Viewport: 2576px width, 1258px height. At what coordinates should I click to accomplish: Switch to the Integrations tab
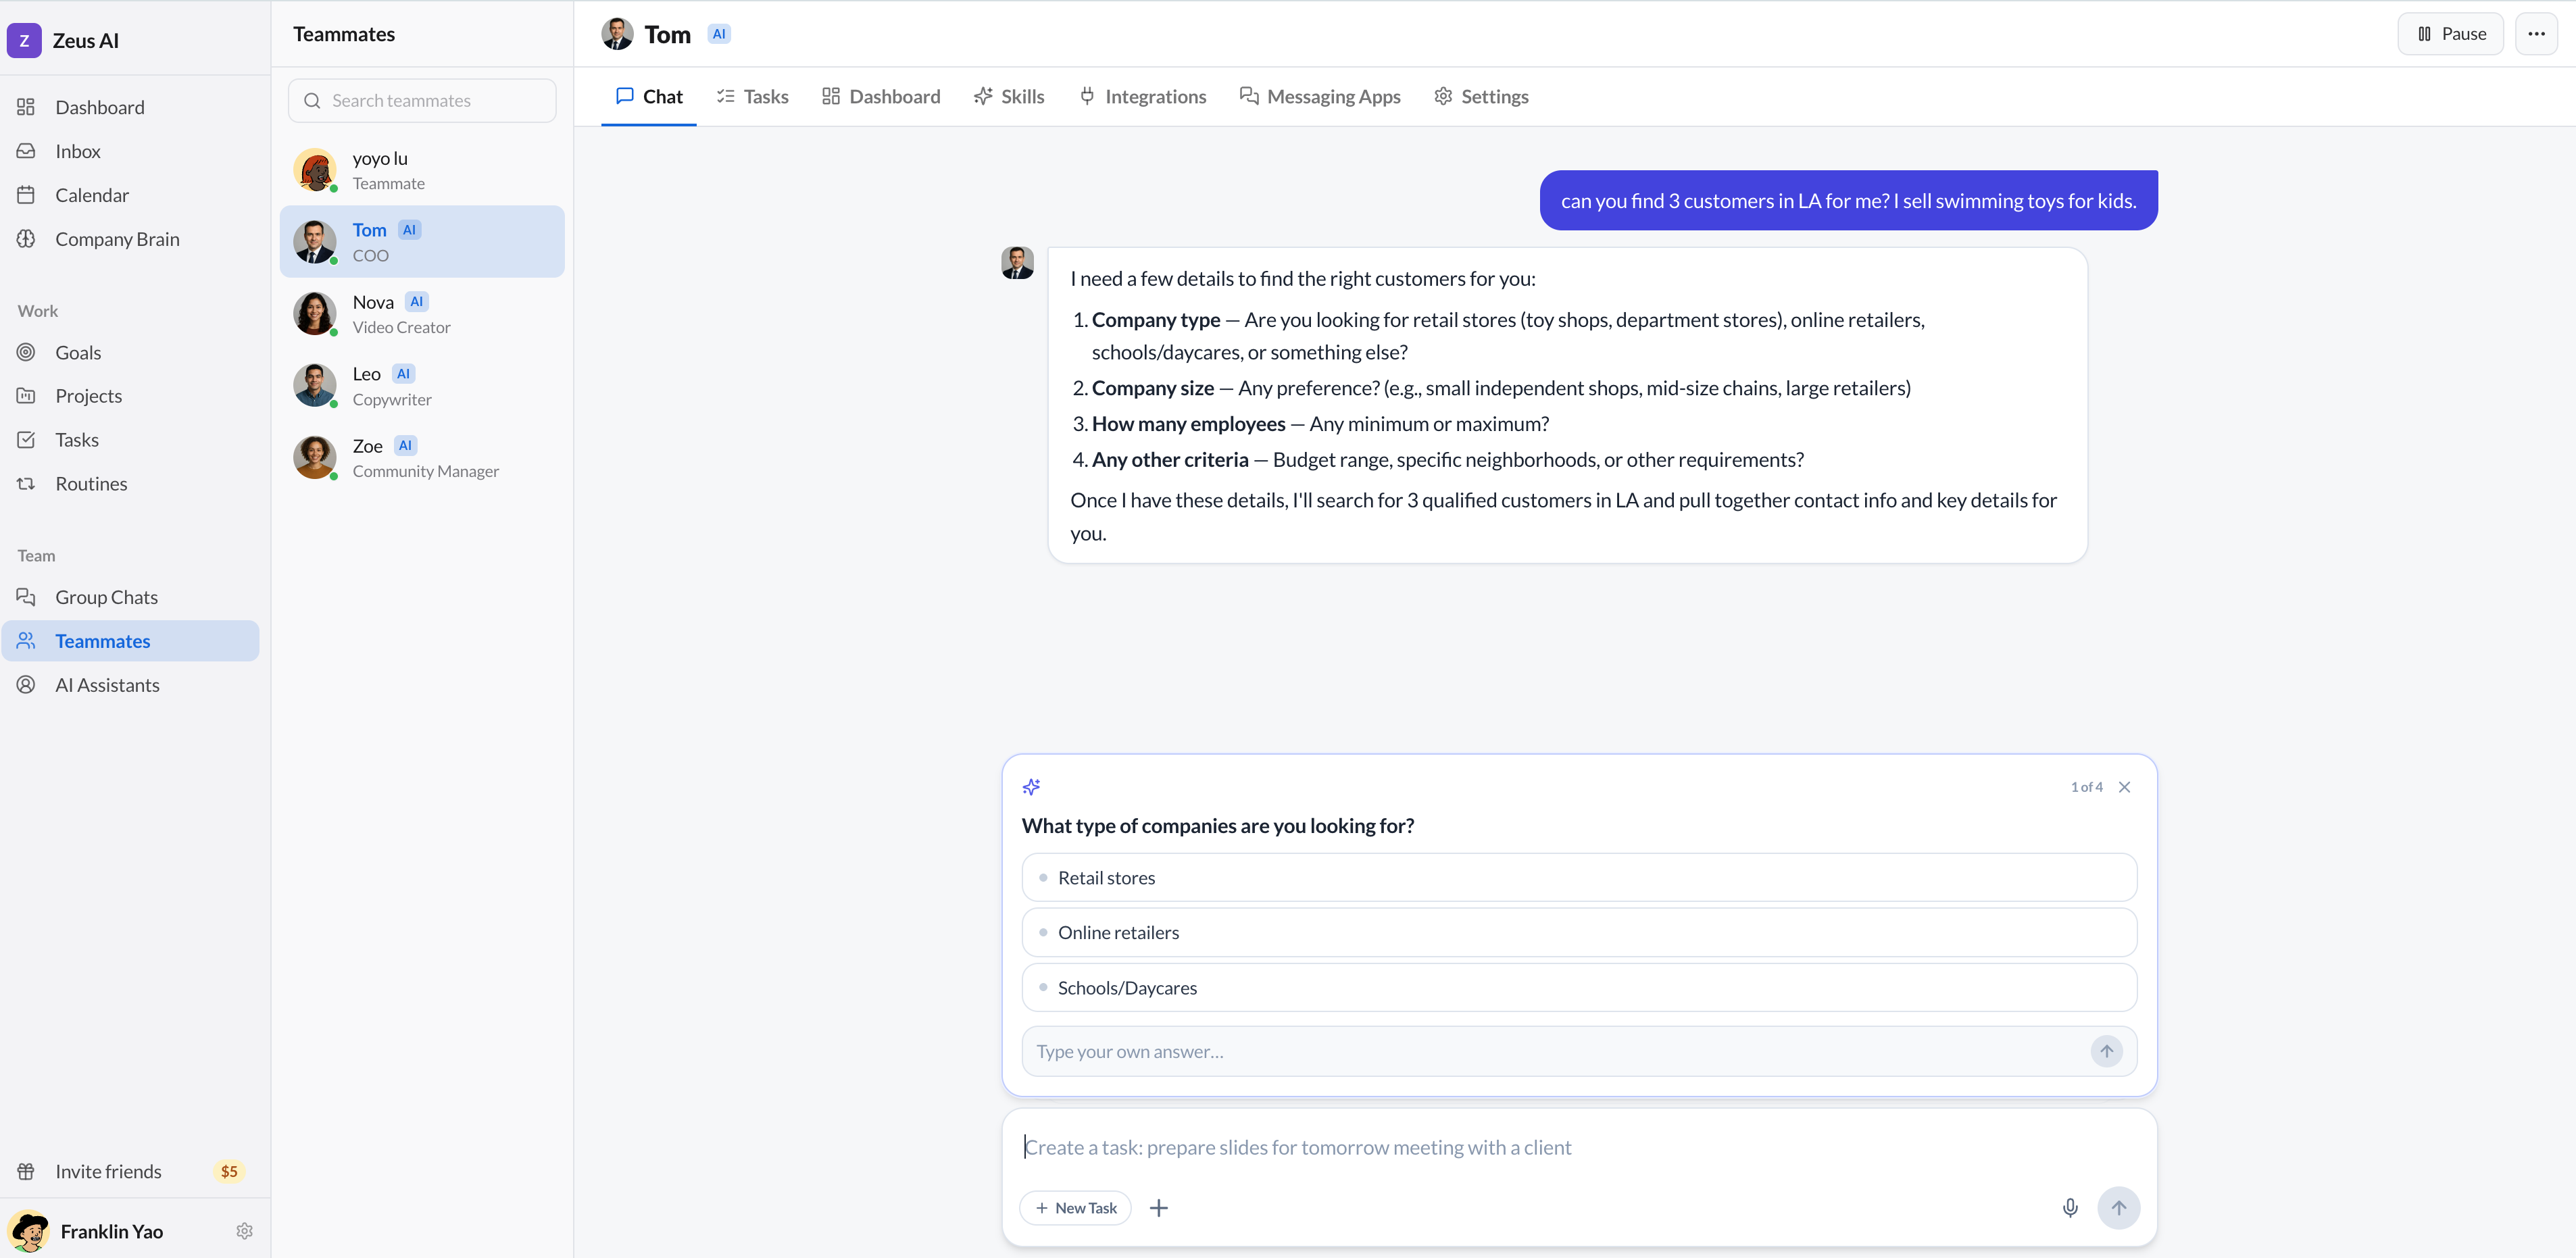coord(1142,96)
